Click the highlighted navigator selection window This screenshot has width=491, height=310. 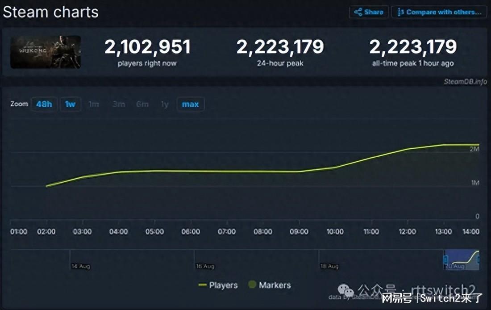coord(462,260)
